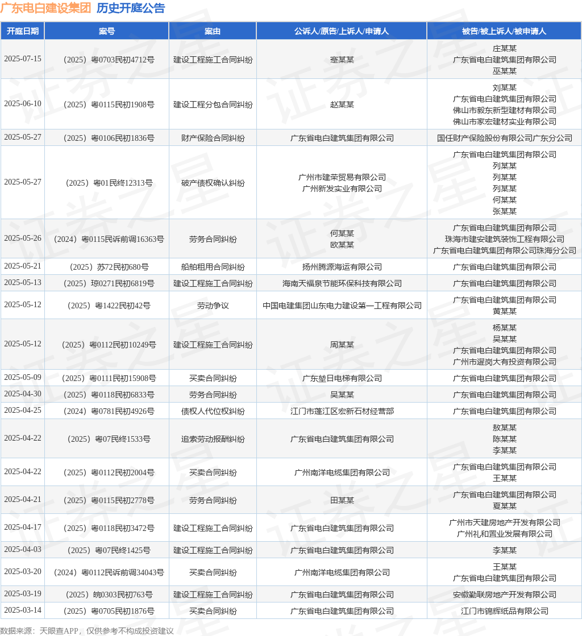Click the 被告/被上诉人/被申请人 header
Viewport: 582px width, 636px height.
[504, 31]
